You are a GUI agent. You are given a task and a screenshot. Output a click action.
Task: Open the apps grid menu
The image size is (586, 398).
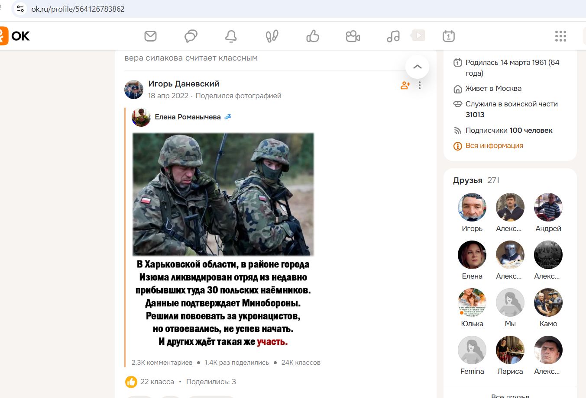pos(560,36)
